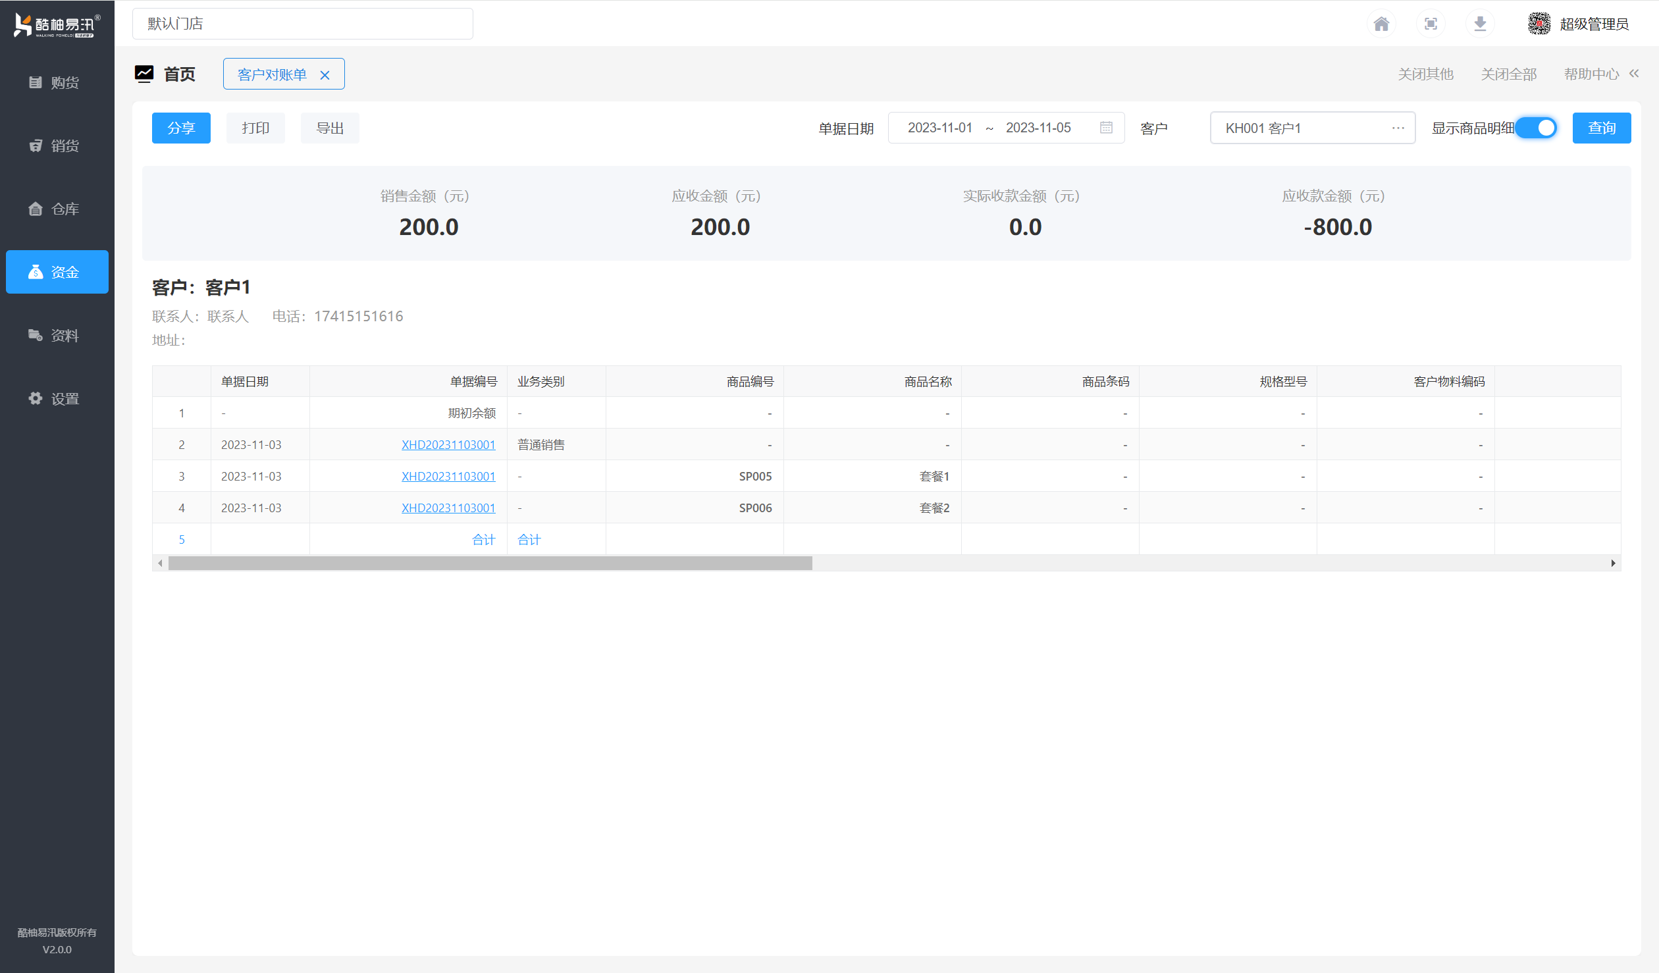Viewport: 1659px width, 973px height.
Task: Toggle 显示商品明细 switch off
Action: click(x=1537, y=128)
